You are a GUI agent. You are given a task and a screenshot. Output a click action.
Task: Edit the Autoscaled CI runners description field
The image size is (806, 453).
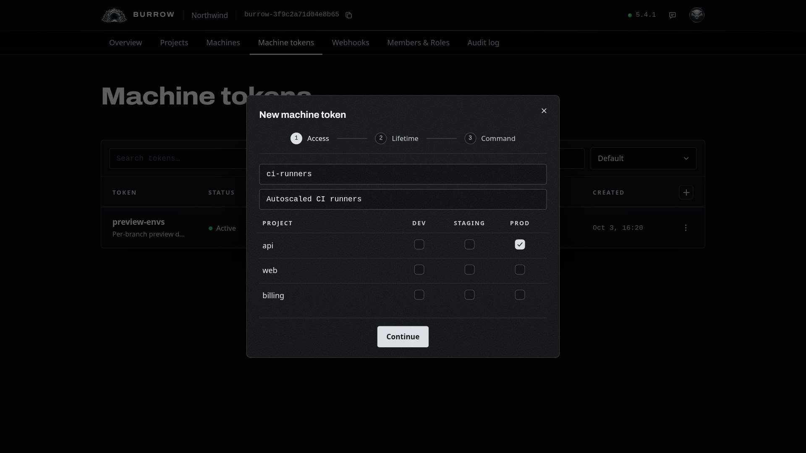[403, 199]
